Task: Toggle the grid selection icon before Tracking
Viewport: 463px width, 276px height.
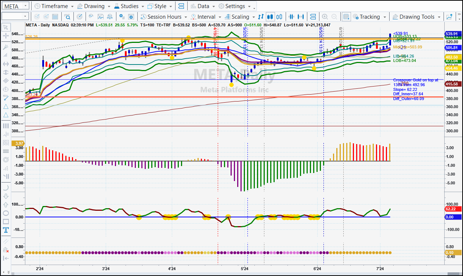Action: click(x=346, y=16)
